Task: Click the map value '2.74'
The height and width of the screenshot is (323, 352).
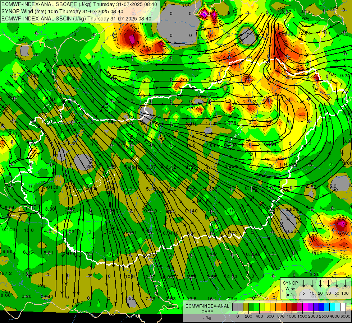Action: click(306, 33)
